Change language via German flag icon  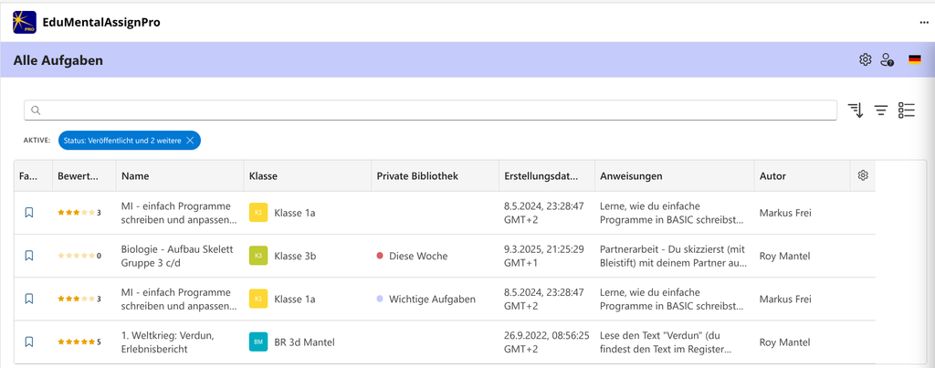click(915, 59)
